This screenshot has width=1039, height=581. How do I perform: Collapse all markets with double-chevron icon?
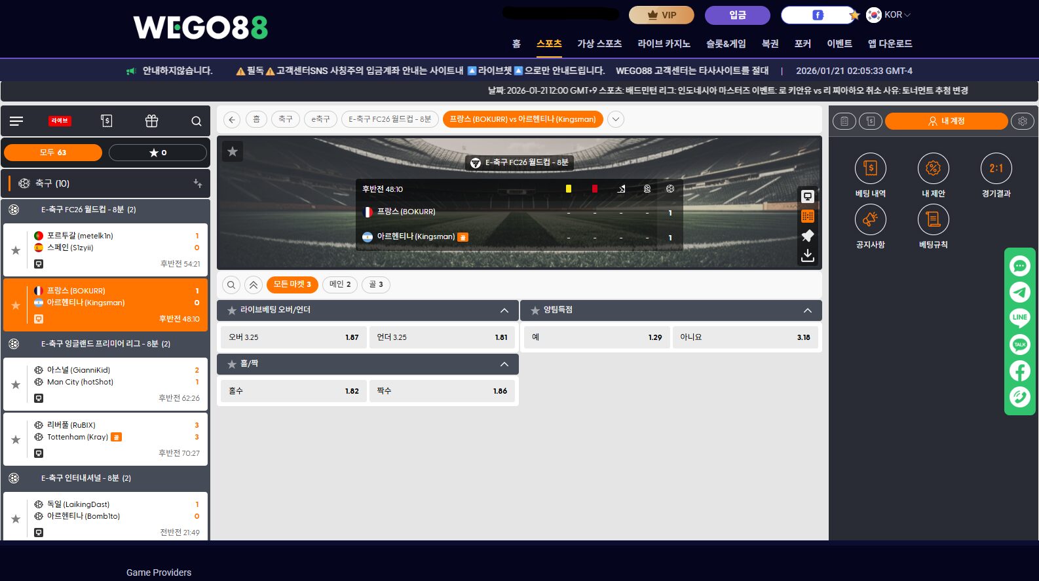pos(254,285)
